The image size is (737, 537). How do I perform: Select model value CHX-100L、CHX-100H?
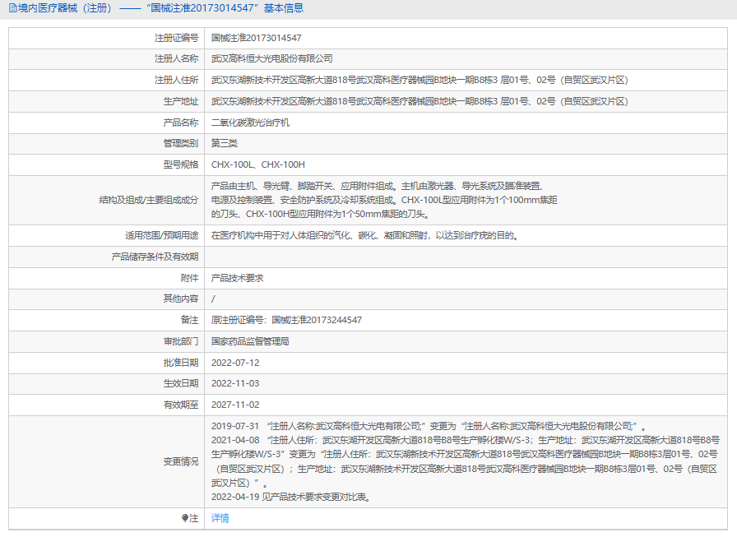coord(258,164)
